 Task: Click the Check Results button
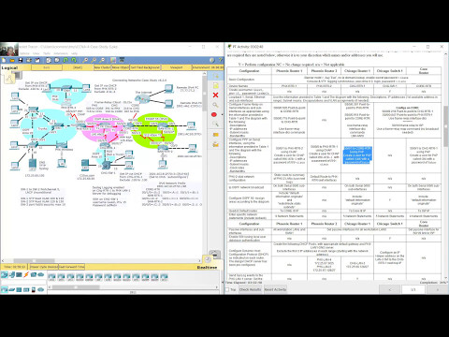[x=251, y=290]
